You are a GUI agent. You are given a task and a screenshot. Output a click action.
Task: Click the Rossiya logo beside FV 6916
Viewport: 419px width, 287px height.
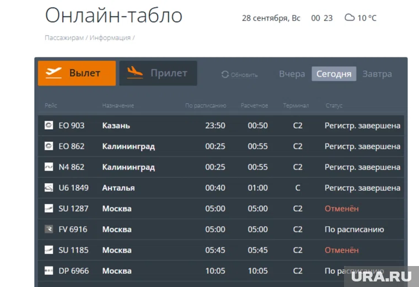click(49, 230)
